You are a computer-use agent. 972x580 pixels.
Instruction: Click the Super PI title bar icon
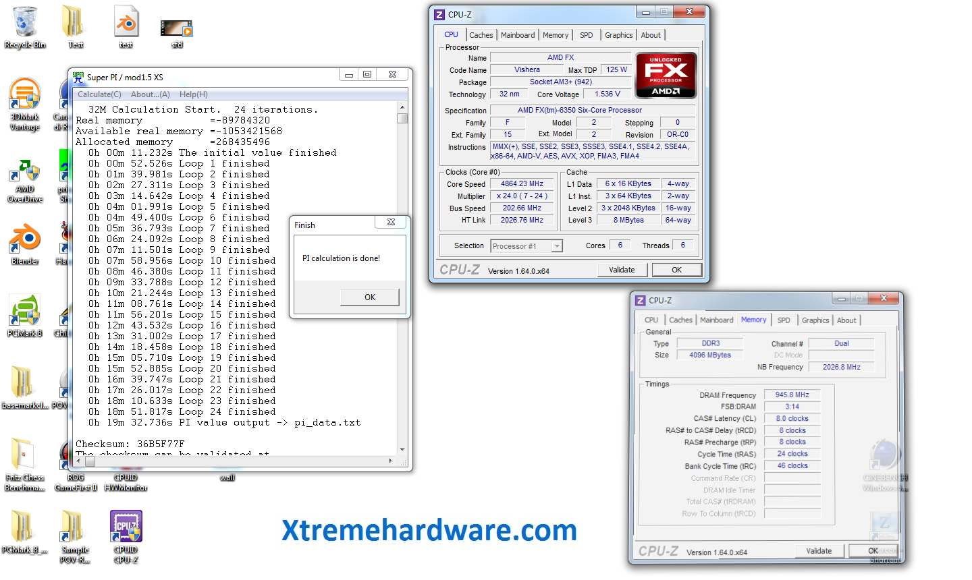78,76
